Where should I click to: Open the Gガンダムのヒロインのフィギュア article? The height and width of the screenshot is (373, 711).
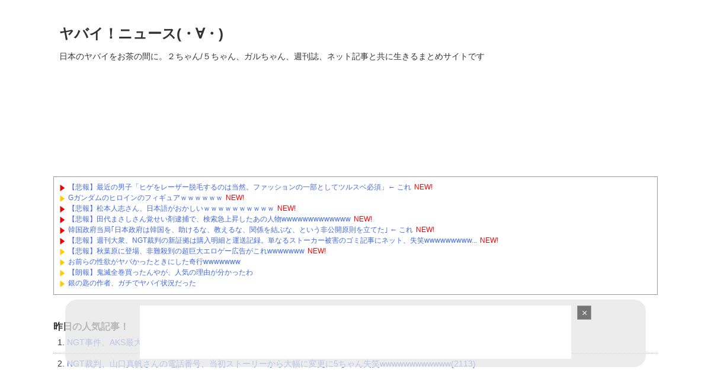coord(145,198)
